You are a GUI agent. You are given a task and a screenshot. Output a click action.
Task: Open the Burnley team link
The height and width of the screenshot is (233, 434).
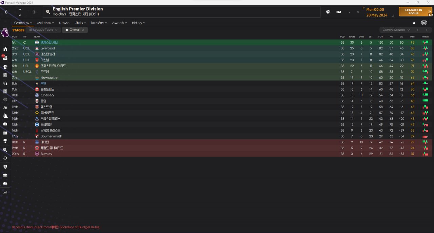click(x=46, y=154)
